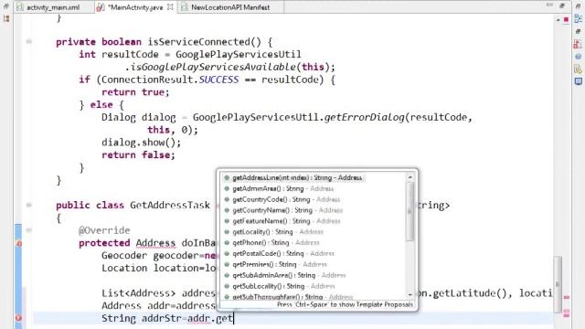Screen dimensions: 585x329
Task: Click the proposal list scroll-down arrow
Action: click(410, 294)
